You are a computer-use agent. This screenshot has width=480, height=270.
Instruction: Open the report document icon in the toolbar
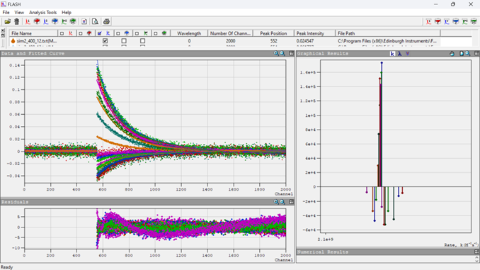click(84, 21)
